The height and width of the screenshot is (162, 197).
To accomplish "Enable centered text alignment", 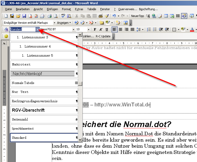I will (120, 29).
